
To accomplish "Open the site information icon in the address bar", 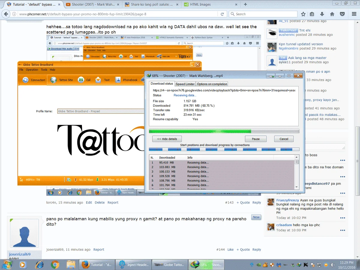I will pyautogui.click(x=14, y=14).
